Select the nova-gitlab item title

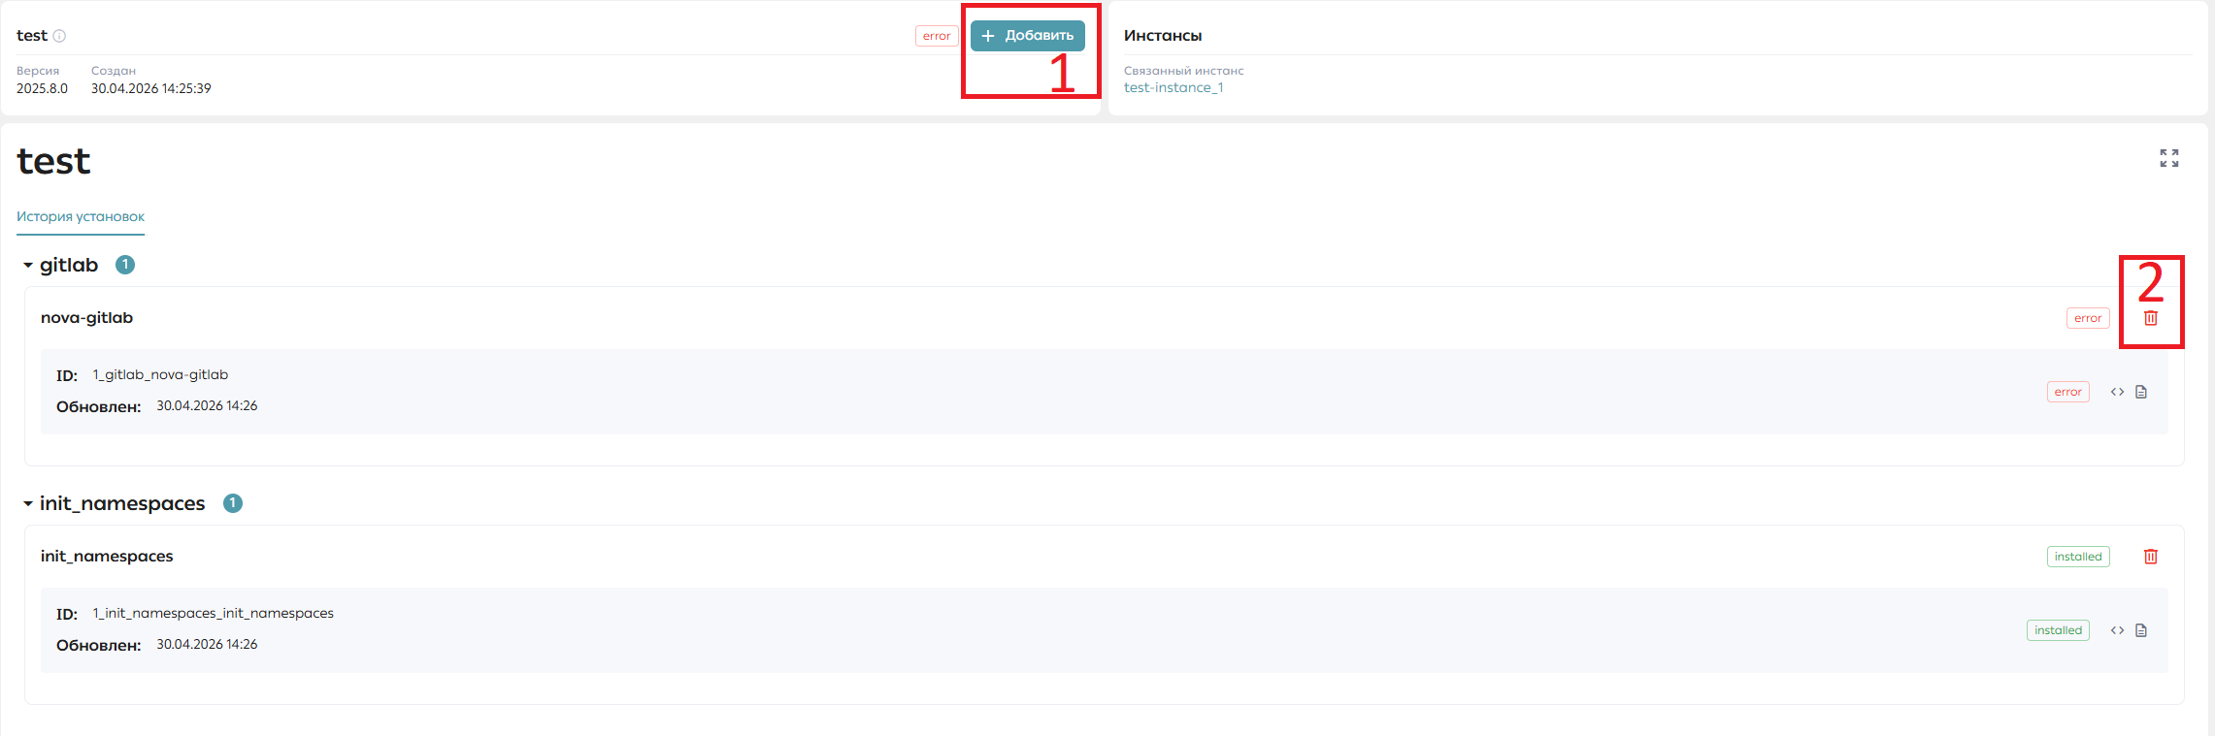click(86, 318)
